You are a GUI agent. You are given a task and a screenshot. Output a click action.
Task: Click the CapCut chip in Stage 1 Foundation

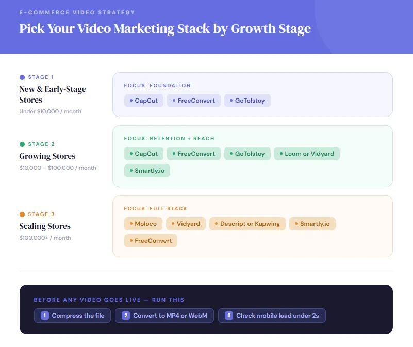[x=143, y=101]
